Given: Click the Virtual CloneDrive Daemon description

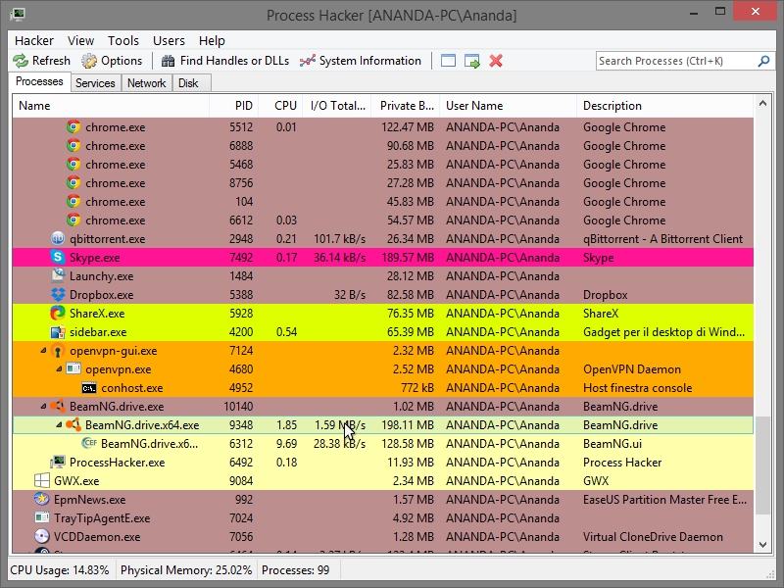Looking at the screenshot, I should pyautogui.click(x=653, y=536).
